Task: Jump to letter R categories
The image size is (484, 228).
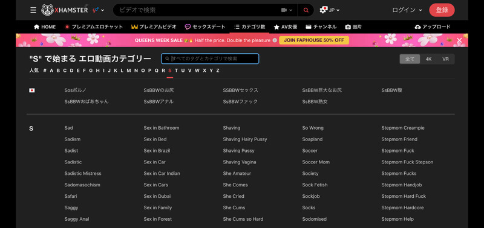Action: pos(163,71)
